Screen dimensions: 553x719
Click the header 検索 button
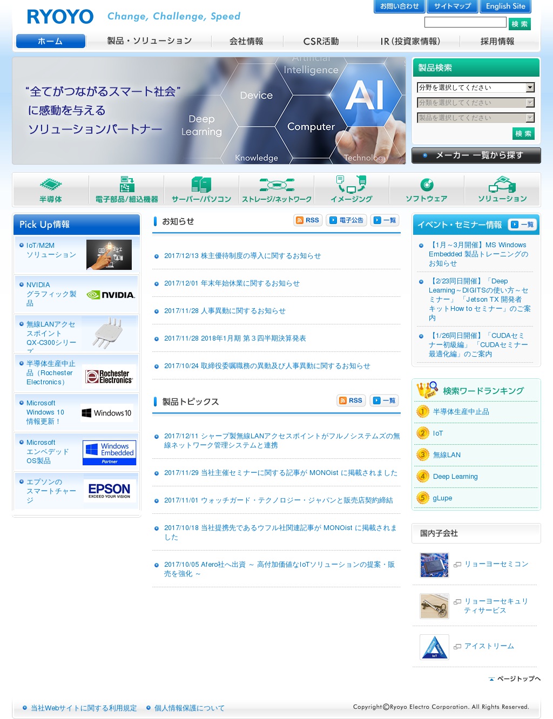[520, 24]
